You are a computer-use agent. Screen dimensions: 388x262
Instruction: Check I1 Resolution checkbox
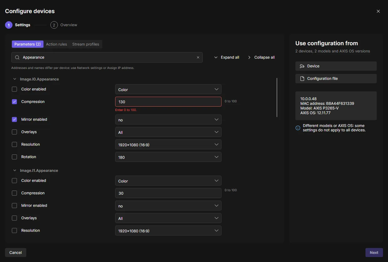(x=14, y=230)
